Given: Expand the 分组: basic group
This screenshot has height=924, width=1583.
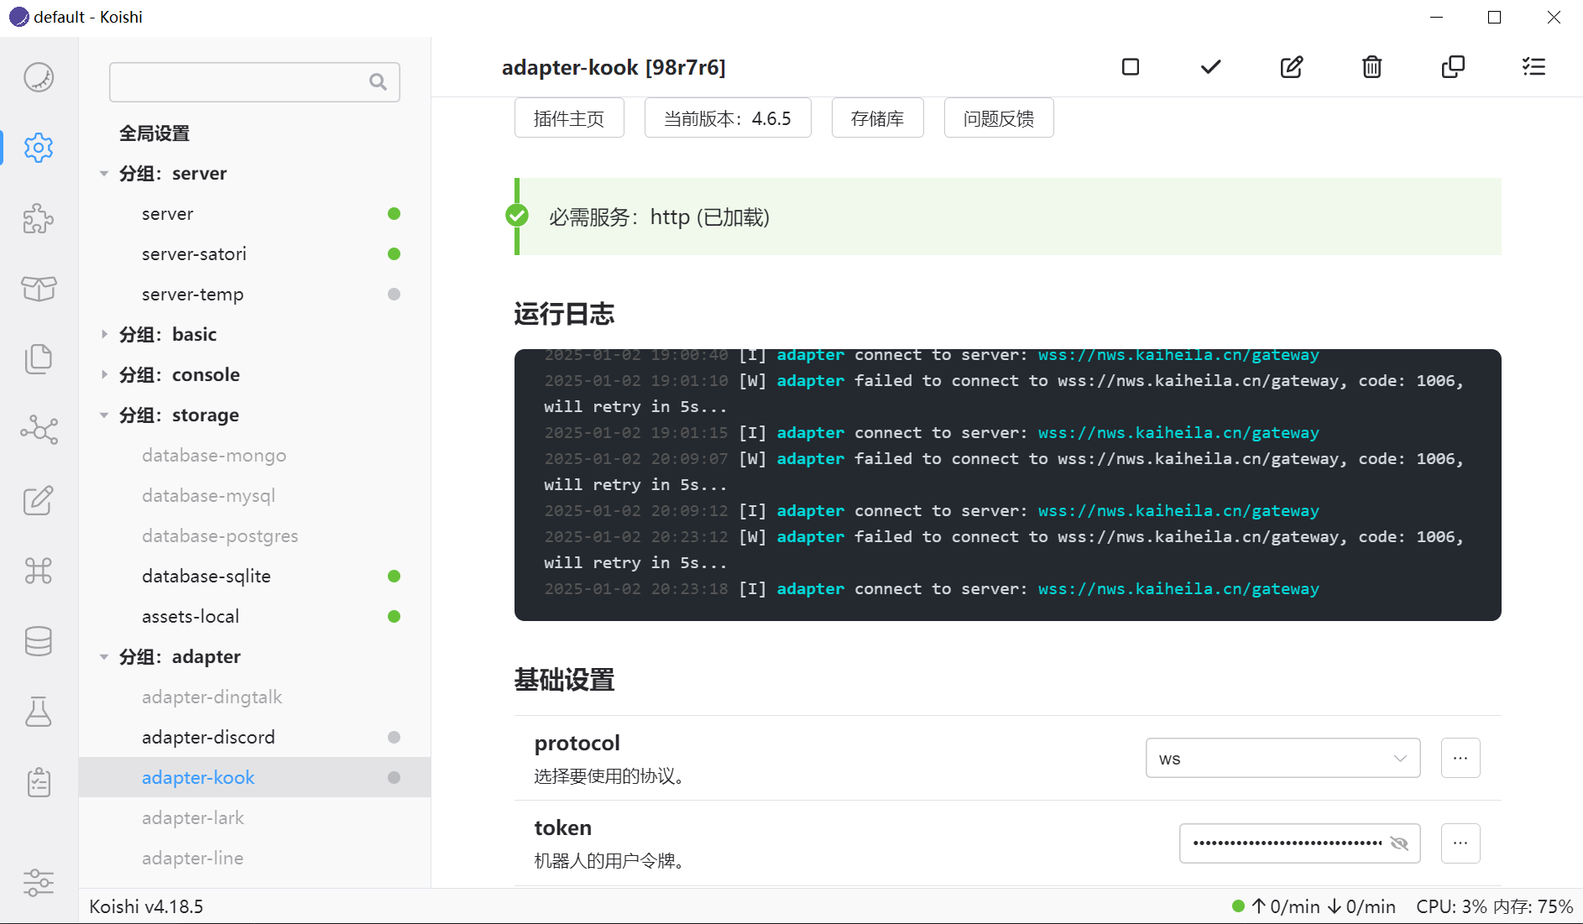Looking at the screenshot, I should click(x=104, y=334).
